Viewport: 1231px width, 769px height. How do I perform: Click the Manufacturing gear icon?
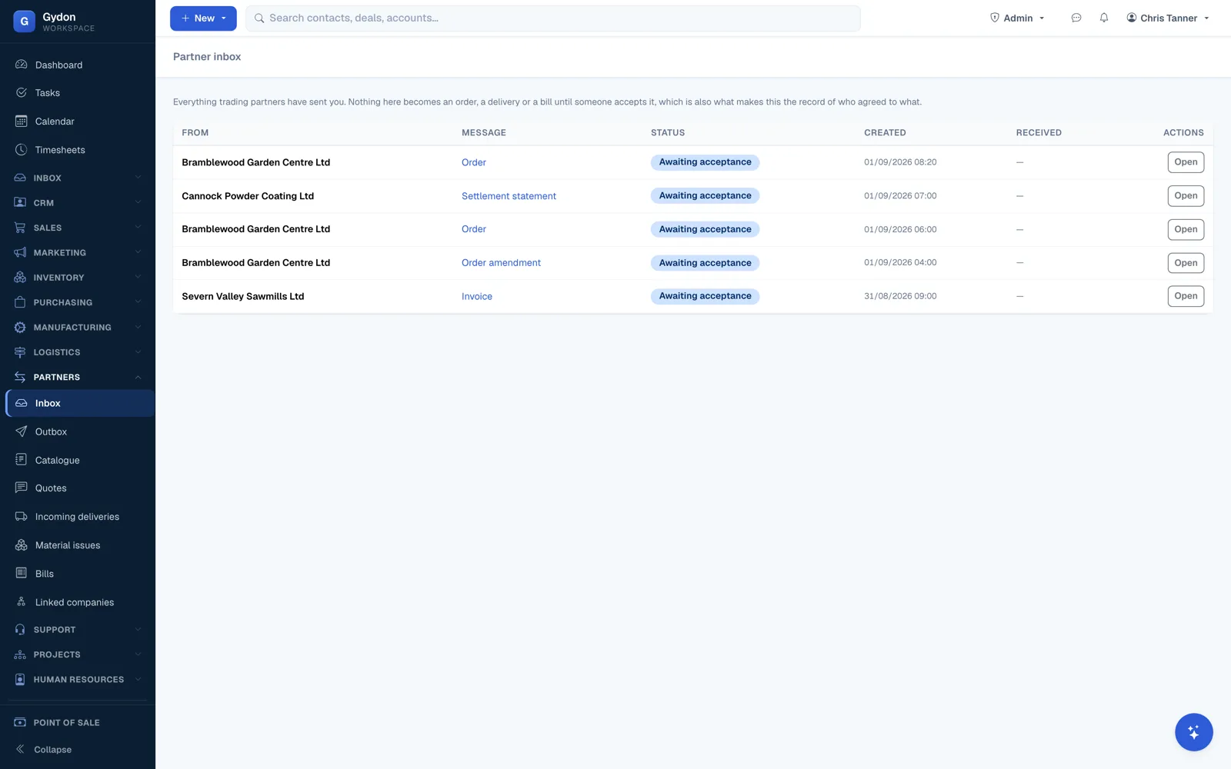coord(20,327)
